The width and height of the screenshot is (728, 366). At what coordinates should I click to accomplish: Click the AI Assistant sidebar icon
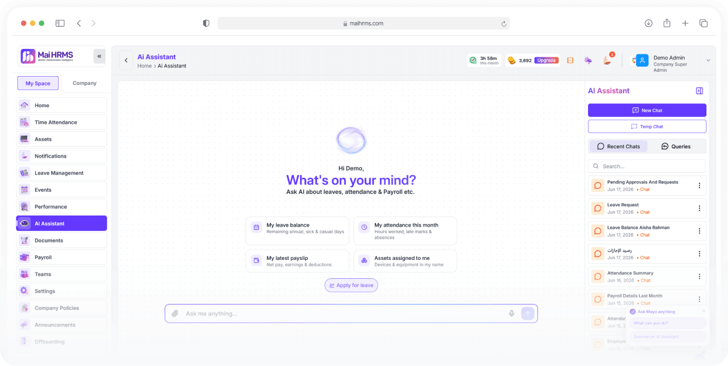coord(24,223)
